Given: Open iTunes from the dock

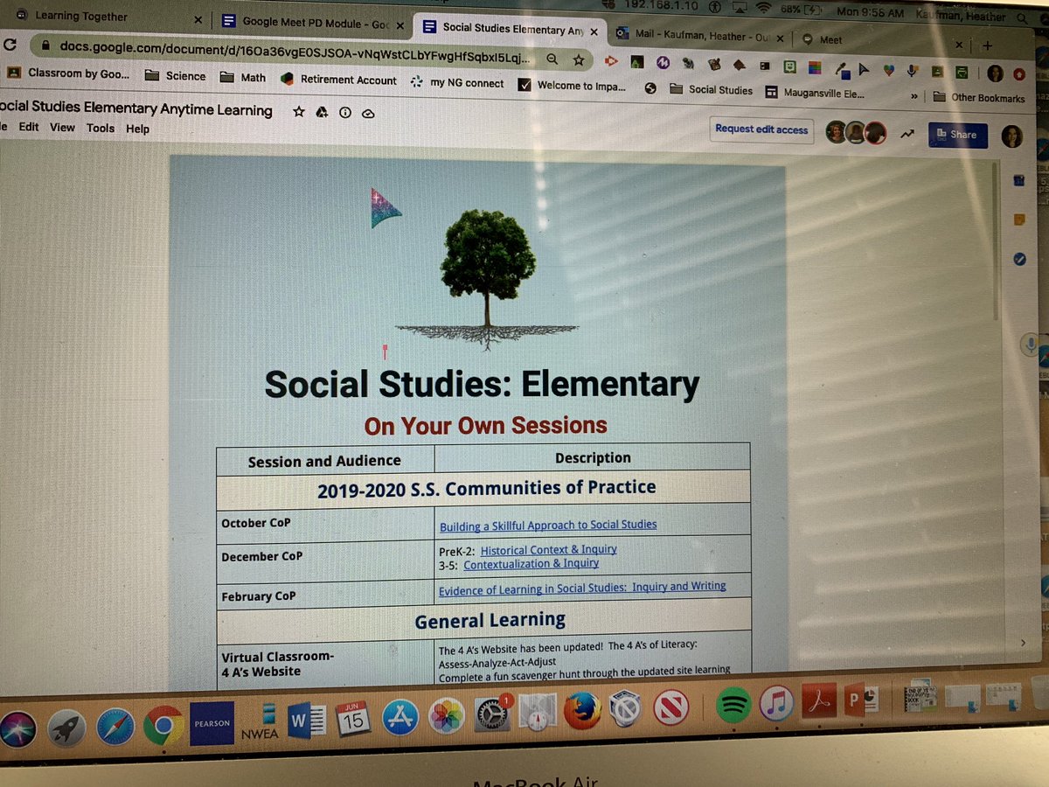Looking at the screenshot, I should [777, 704].
